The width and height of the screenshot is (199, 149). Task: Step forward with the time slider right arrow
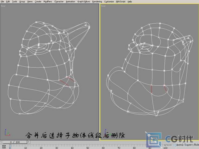pos(28,142)
